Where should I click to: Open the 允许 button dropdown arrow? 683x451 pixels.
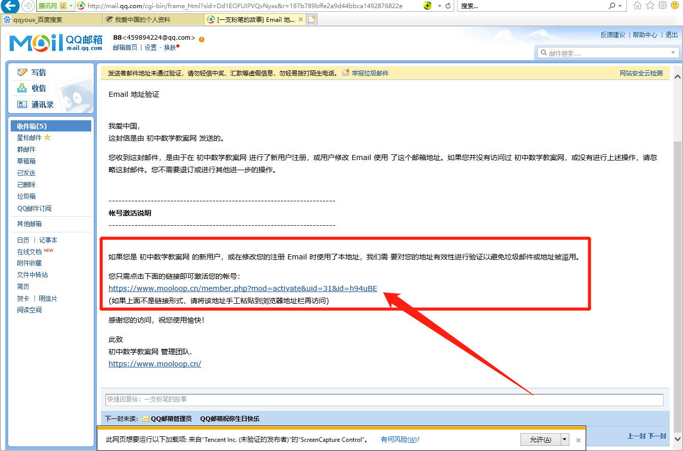pyautogui.click(x=565, y=439)
